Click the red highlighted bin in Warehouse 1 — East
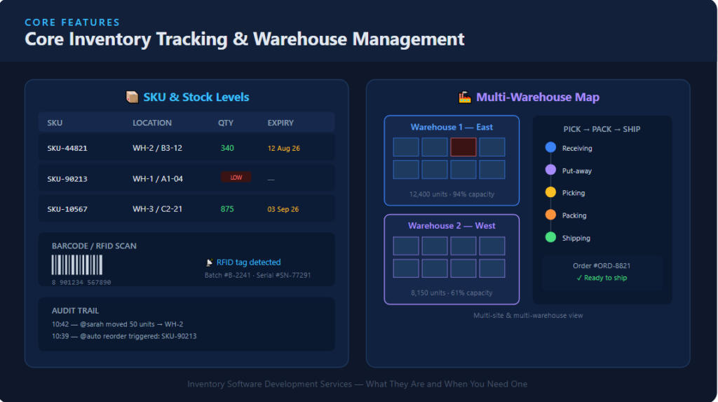 [463, 147]
